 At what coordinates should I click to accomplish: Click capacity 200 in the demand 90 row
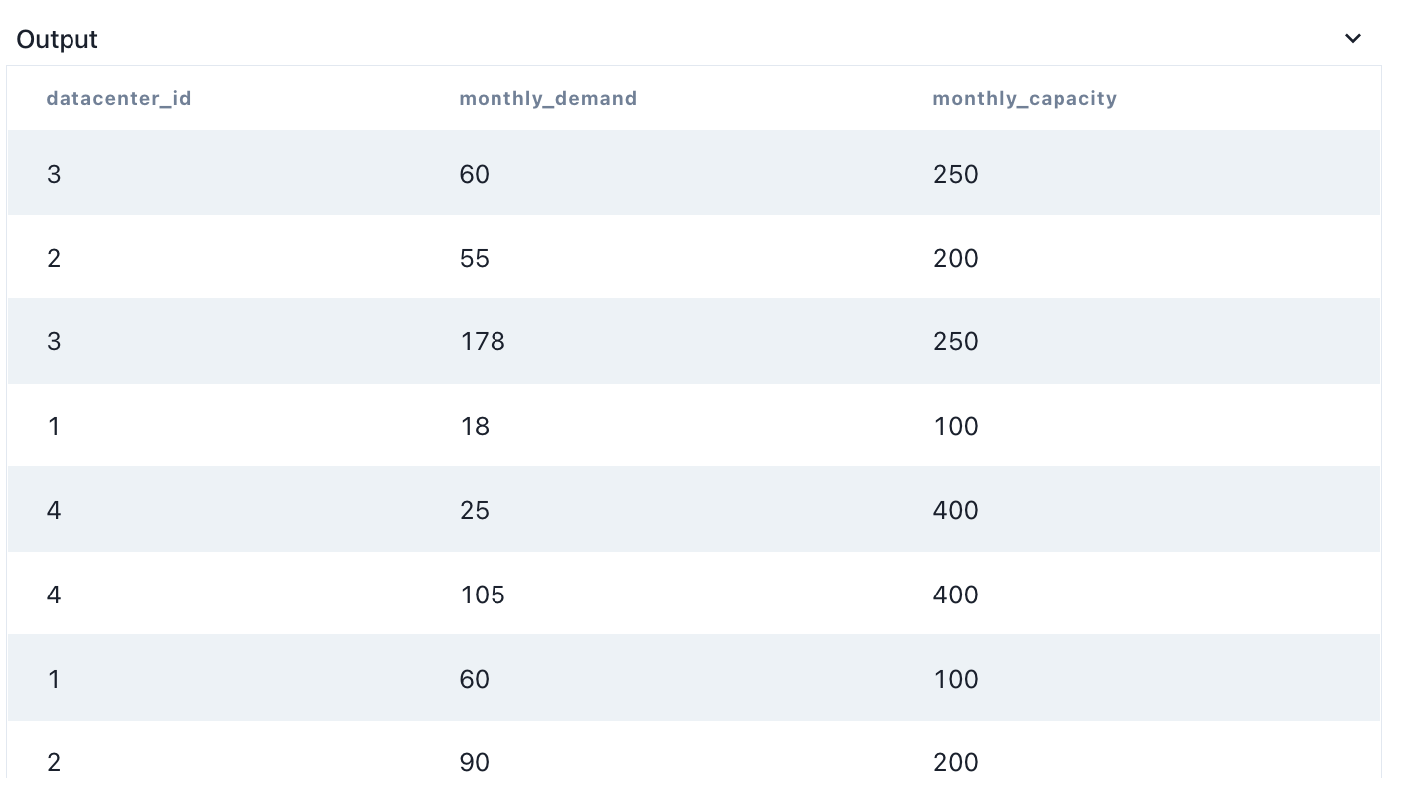[x=955, y=762]
